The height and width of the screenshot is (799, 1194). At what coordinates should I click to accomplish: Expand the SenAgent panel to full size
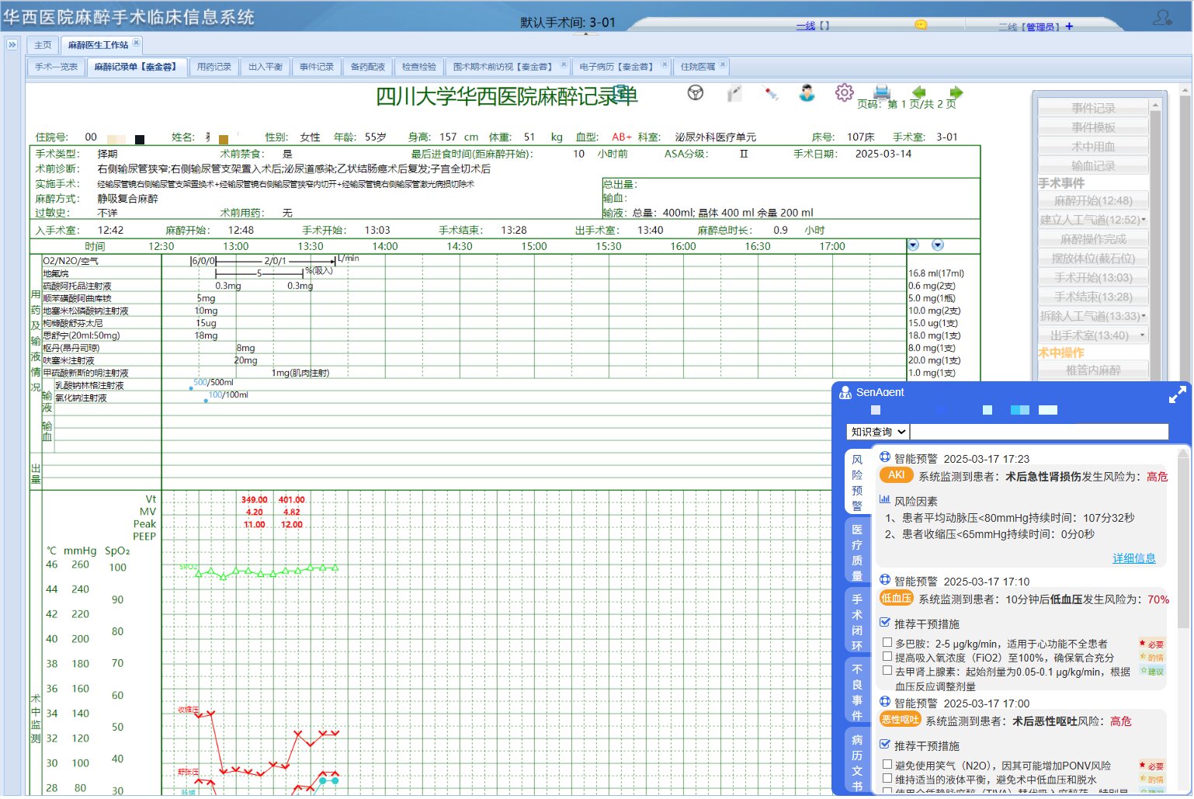pos(1177,395)
